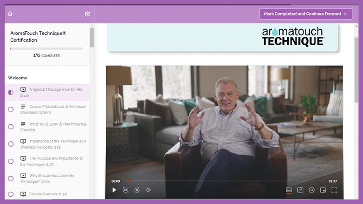The width and height of the screenshot is (363, 204).
Task: Open the video notes pencil icon
Action: 300,190
